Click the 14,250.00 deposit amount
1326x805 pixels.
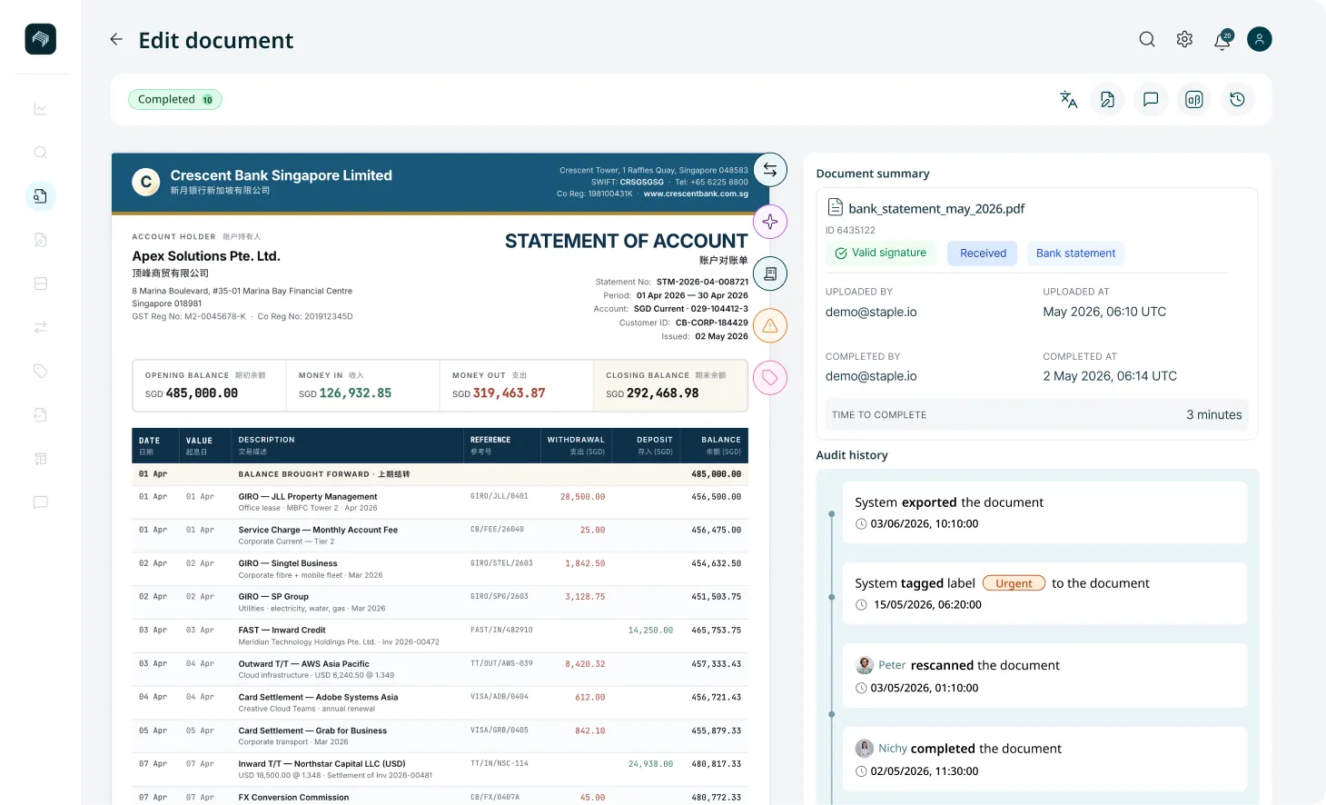coord(650,631)
